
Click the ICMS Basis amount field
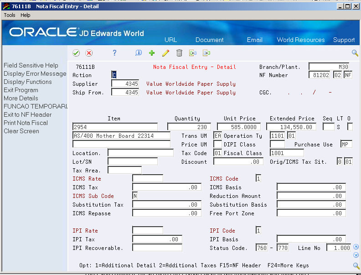click(311, 187)
